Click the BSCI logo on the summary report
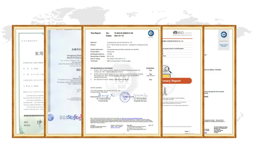Image resolution: width=253 pixels, height=141 pixels. click(x=182, y=33)
